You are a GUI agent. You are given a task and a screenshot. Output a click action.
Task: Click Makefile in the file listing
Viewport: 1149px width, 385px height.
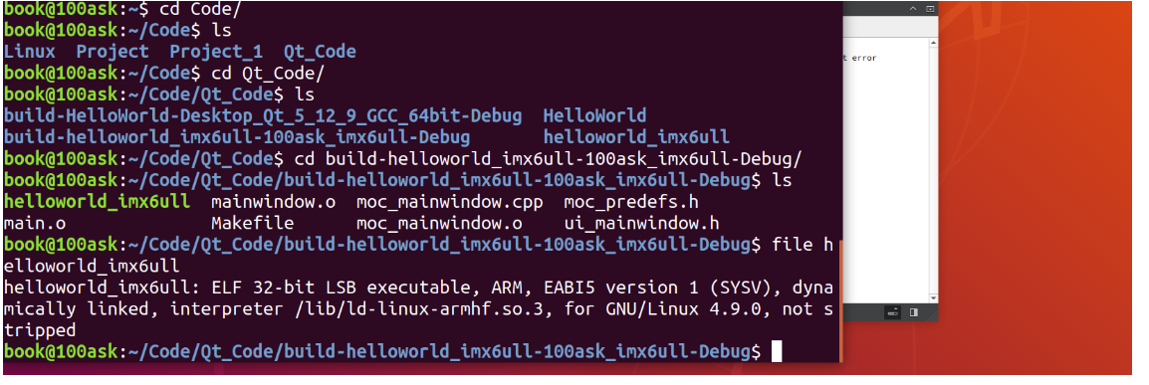coord(253,223)
